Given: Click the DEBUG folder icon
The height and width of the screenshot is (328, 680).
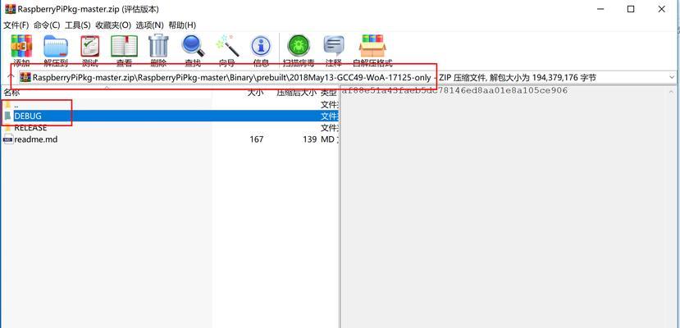Looking at the screenshot, I should point(8,116).
